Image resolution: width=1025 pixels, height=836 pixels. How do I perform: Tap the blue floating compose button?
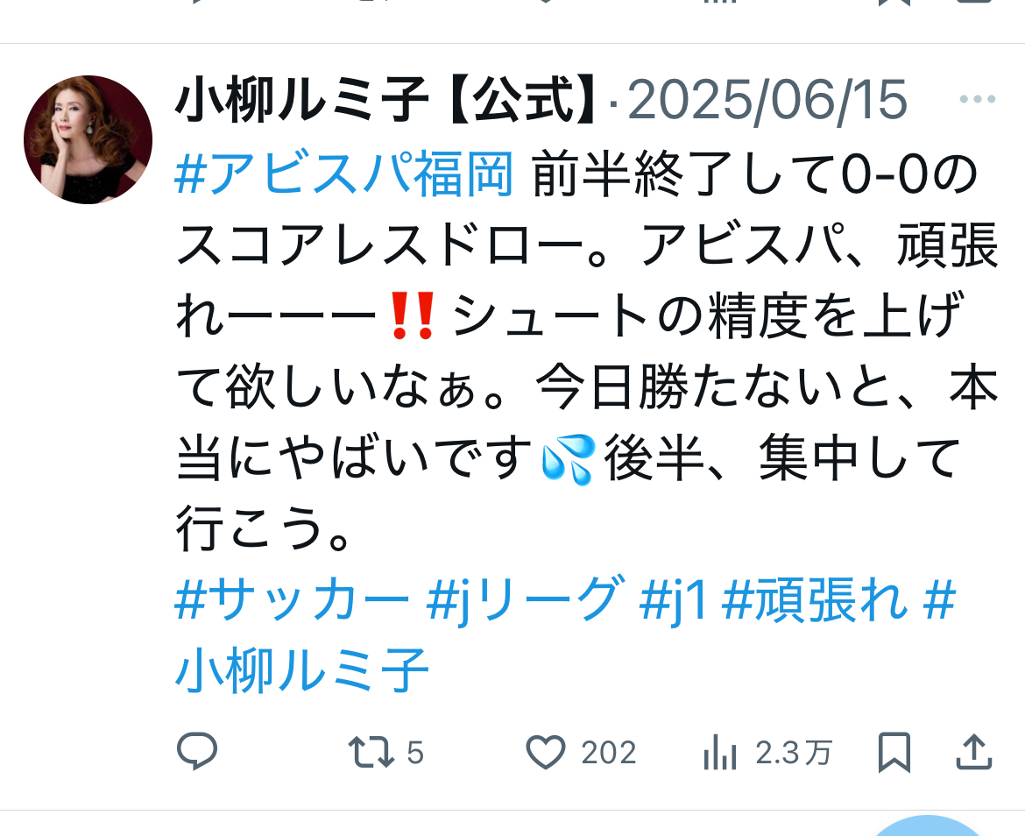(929, 826)
